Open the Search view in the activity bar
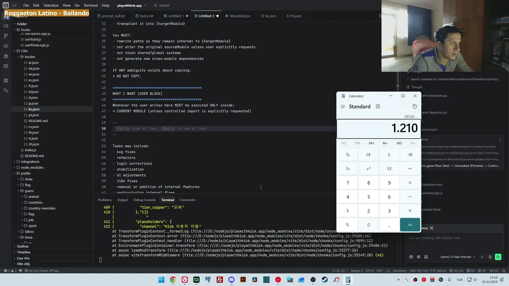 [6, 26]
